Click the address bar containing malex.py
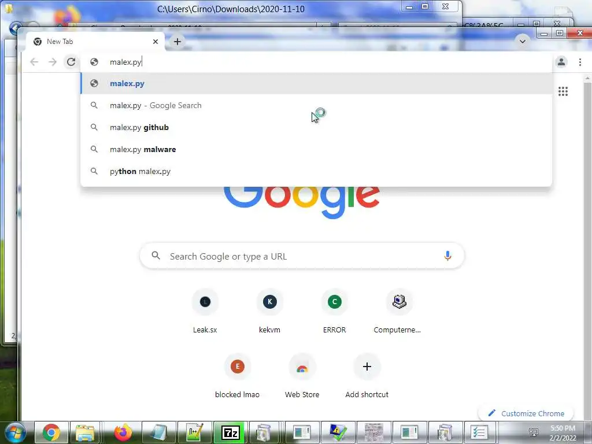Image resolution: width=592 pixels, height=444 pixels. (x=316, y=62)
